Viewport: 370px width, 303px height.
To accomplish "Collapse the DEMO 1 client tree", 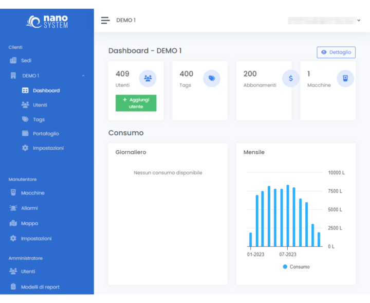I will coord(83,76).
